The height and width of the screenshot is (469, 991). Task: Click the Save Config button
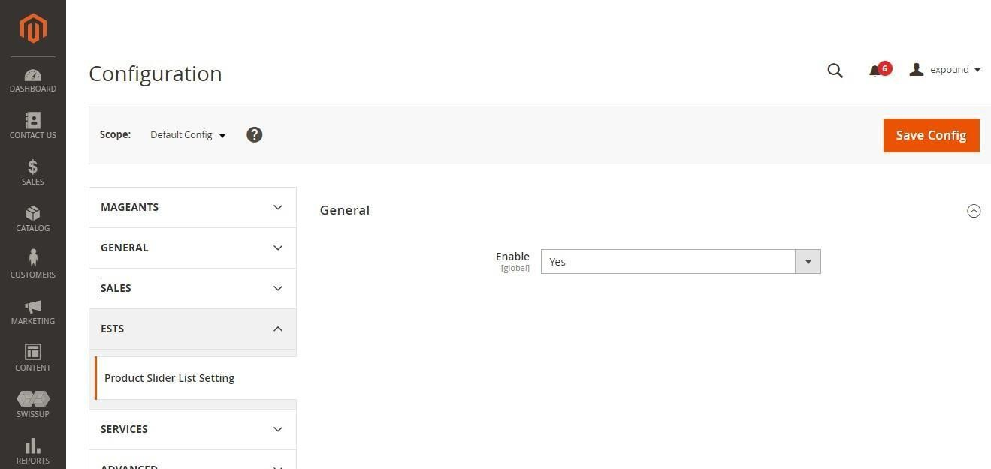(931, 135)
